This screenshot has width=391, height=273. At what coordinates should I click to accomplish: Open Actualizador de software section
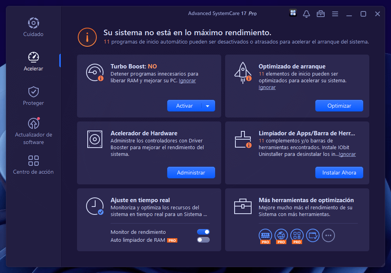(x=34, y=131)
